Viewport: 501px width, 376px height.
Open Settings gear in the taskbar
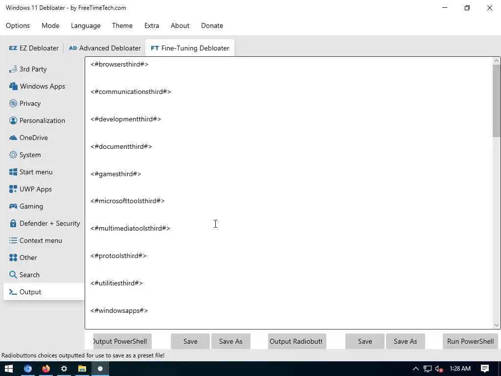(x=64, y=369)
